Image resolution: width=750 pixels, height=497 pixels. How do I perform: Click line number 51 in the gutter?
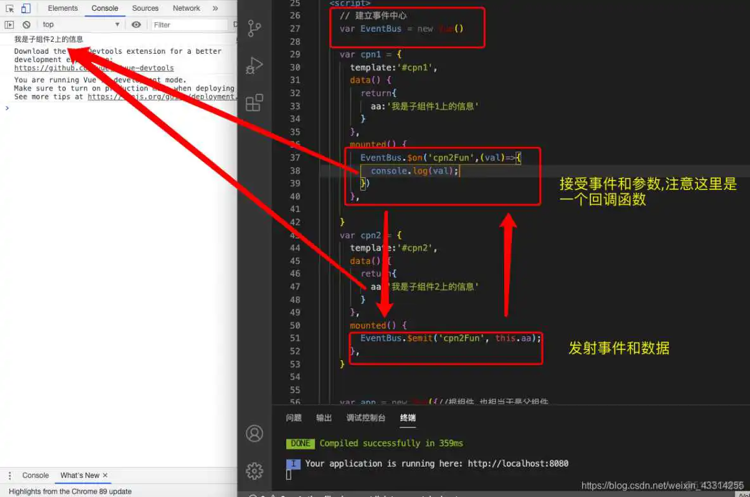pos(295,338)
